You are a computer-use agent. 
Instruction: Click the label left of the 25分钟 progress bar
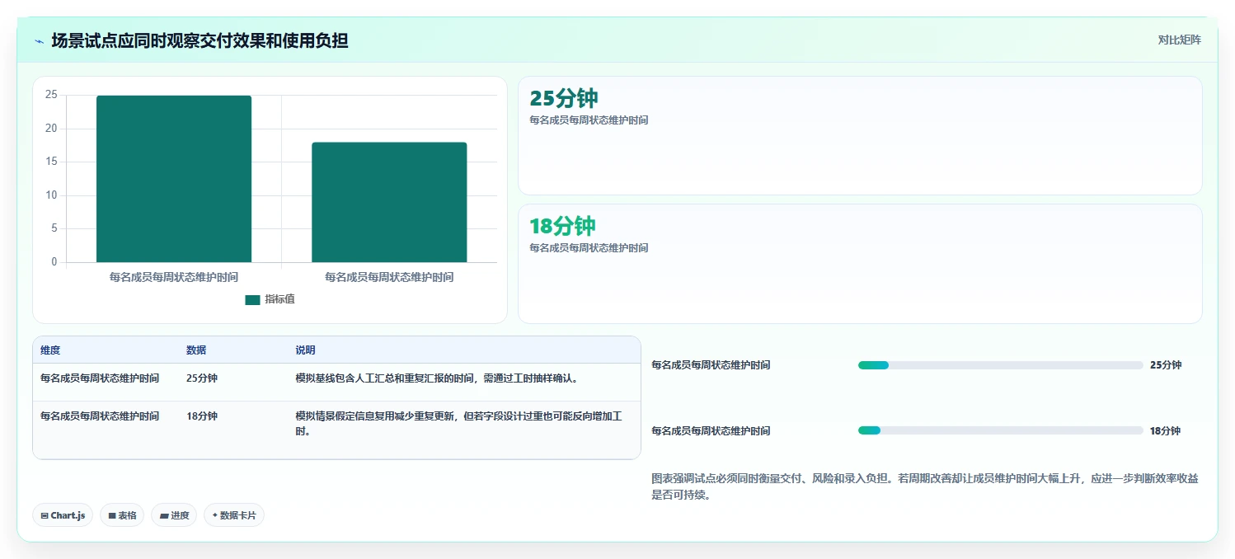[x=711, y=365]
